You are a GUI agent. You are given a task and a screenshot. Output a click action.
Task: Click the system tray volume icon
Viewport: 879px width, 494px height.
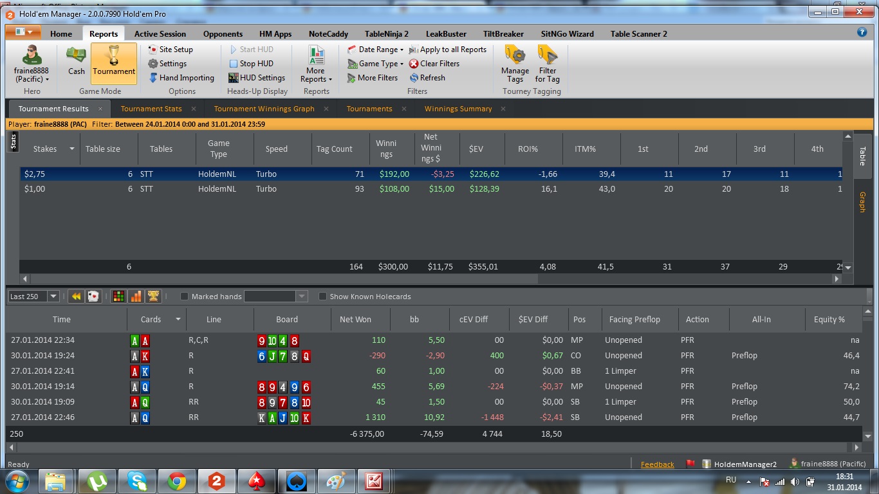point(795,482)
